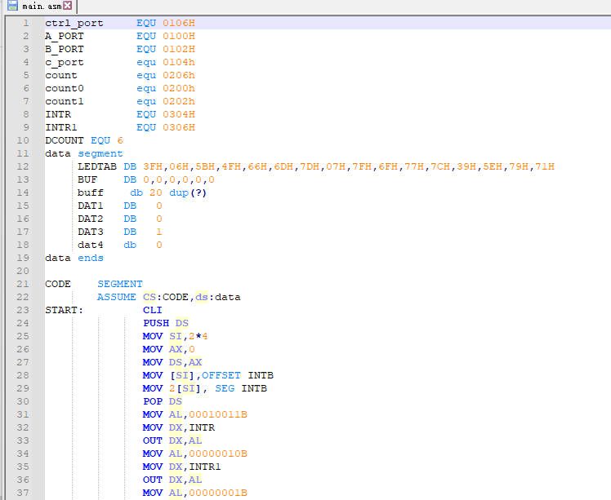This screenshot has width=611, height=500.
Task: Click DAT2 label
Action: [91, 219]
